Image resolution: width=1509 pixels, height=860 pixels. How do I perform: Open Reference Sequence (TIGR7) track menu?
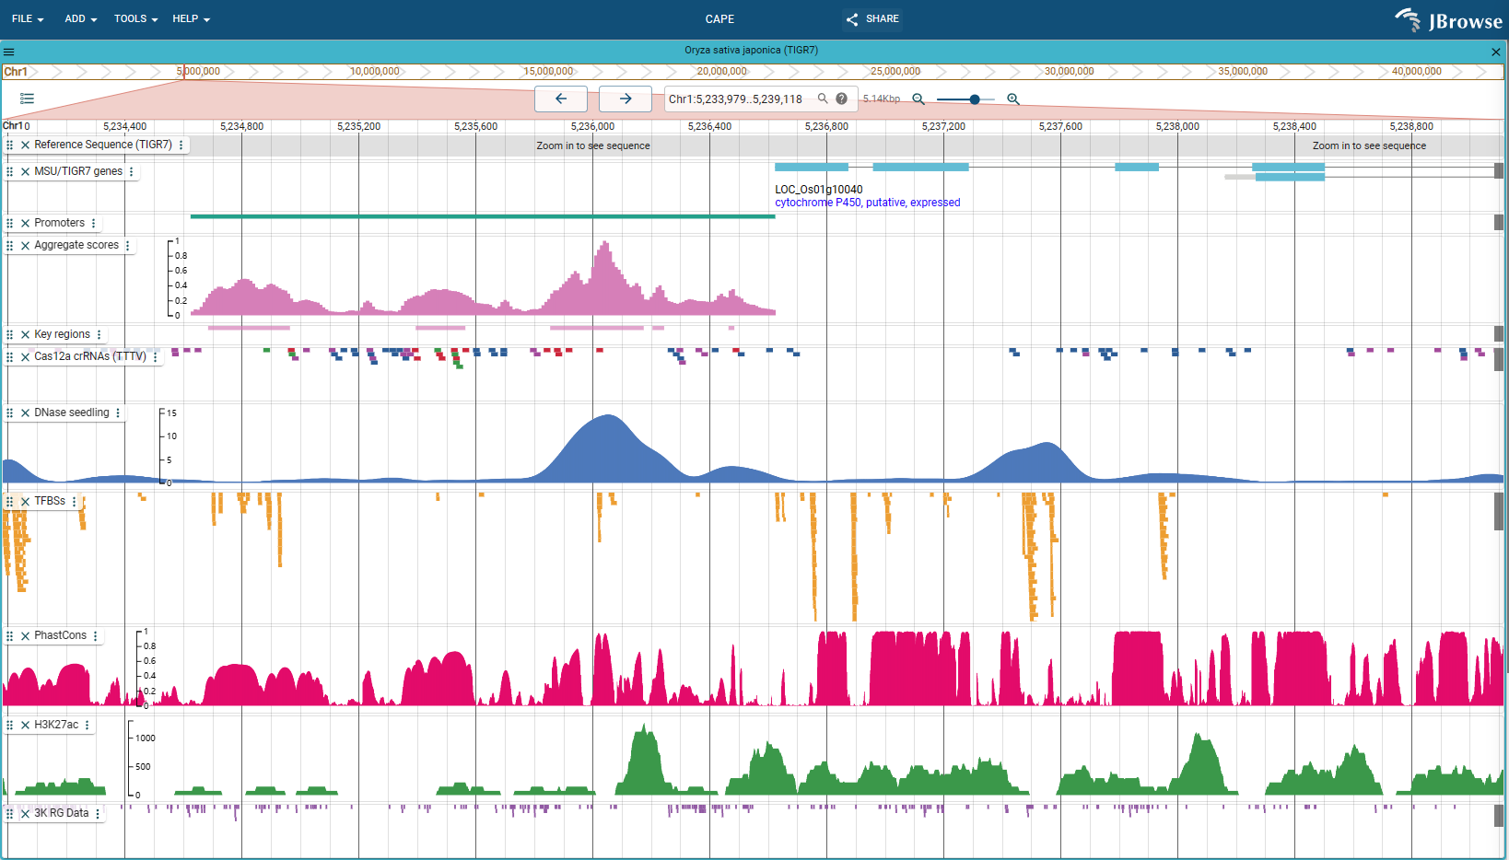[x=181, y=145]
